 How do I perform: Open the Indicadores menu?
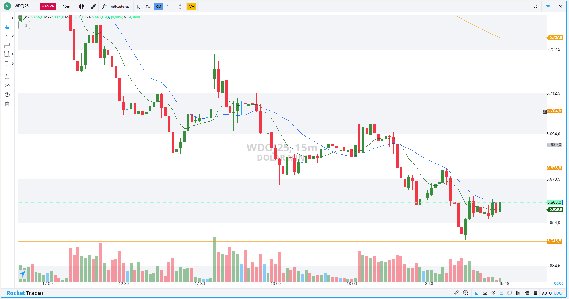(116, 7)
